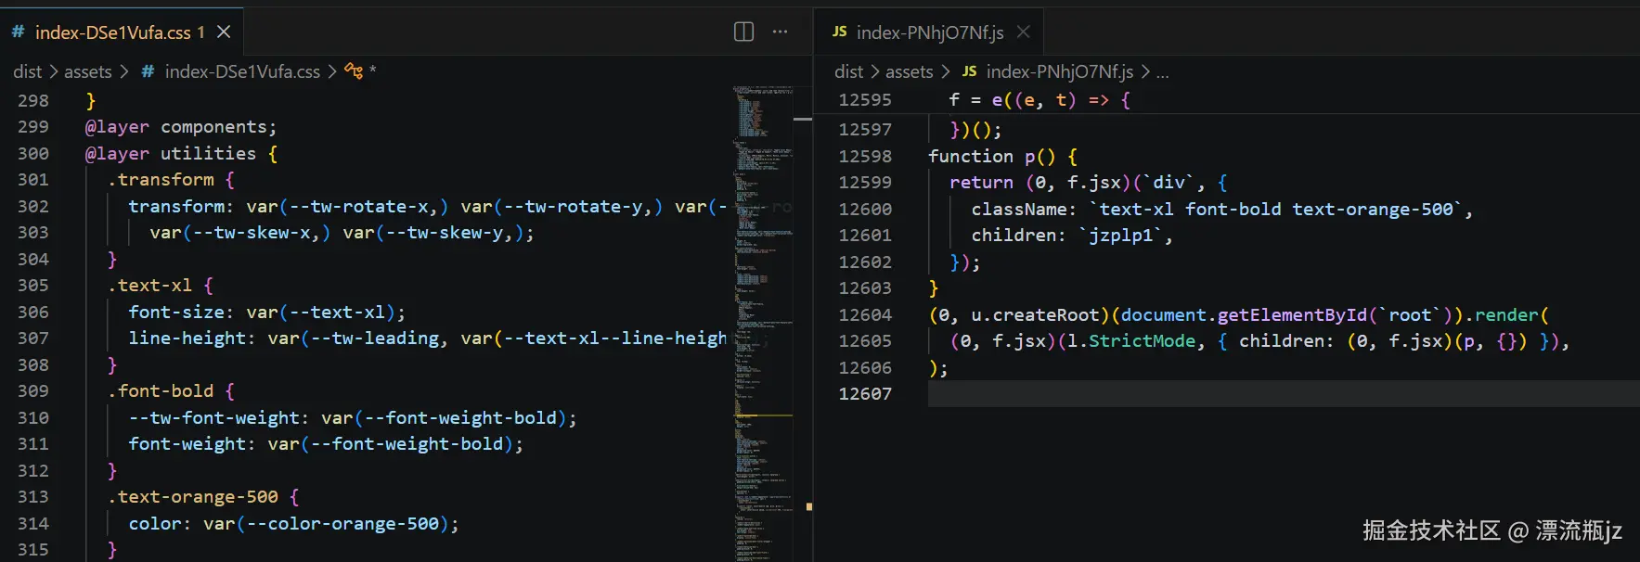Screen dimensions: 1640x562
Task: Click '@layer utilities' text
Action: (171, 154)
